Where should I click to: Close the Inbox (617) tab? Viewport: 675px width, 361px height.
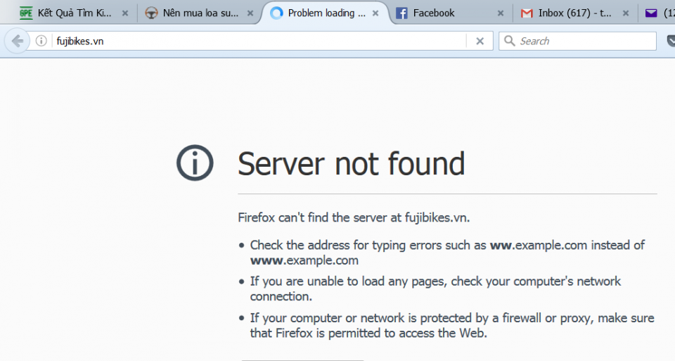click(x=625, y=13)
